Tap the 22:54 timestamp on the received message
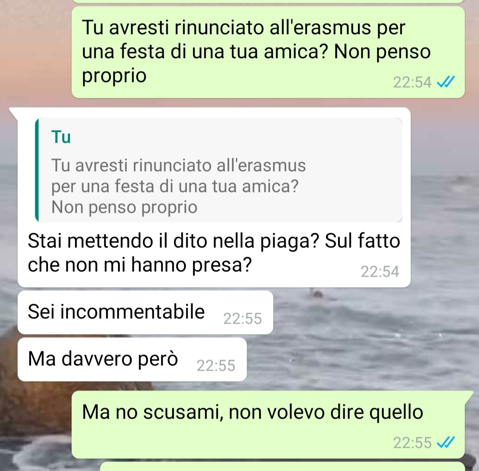The height and width of the screenshot is (471, 479). click(380, 271)
